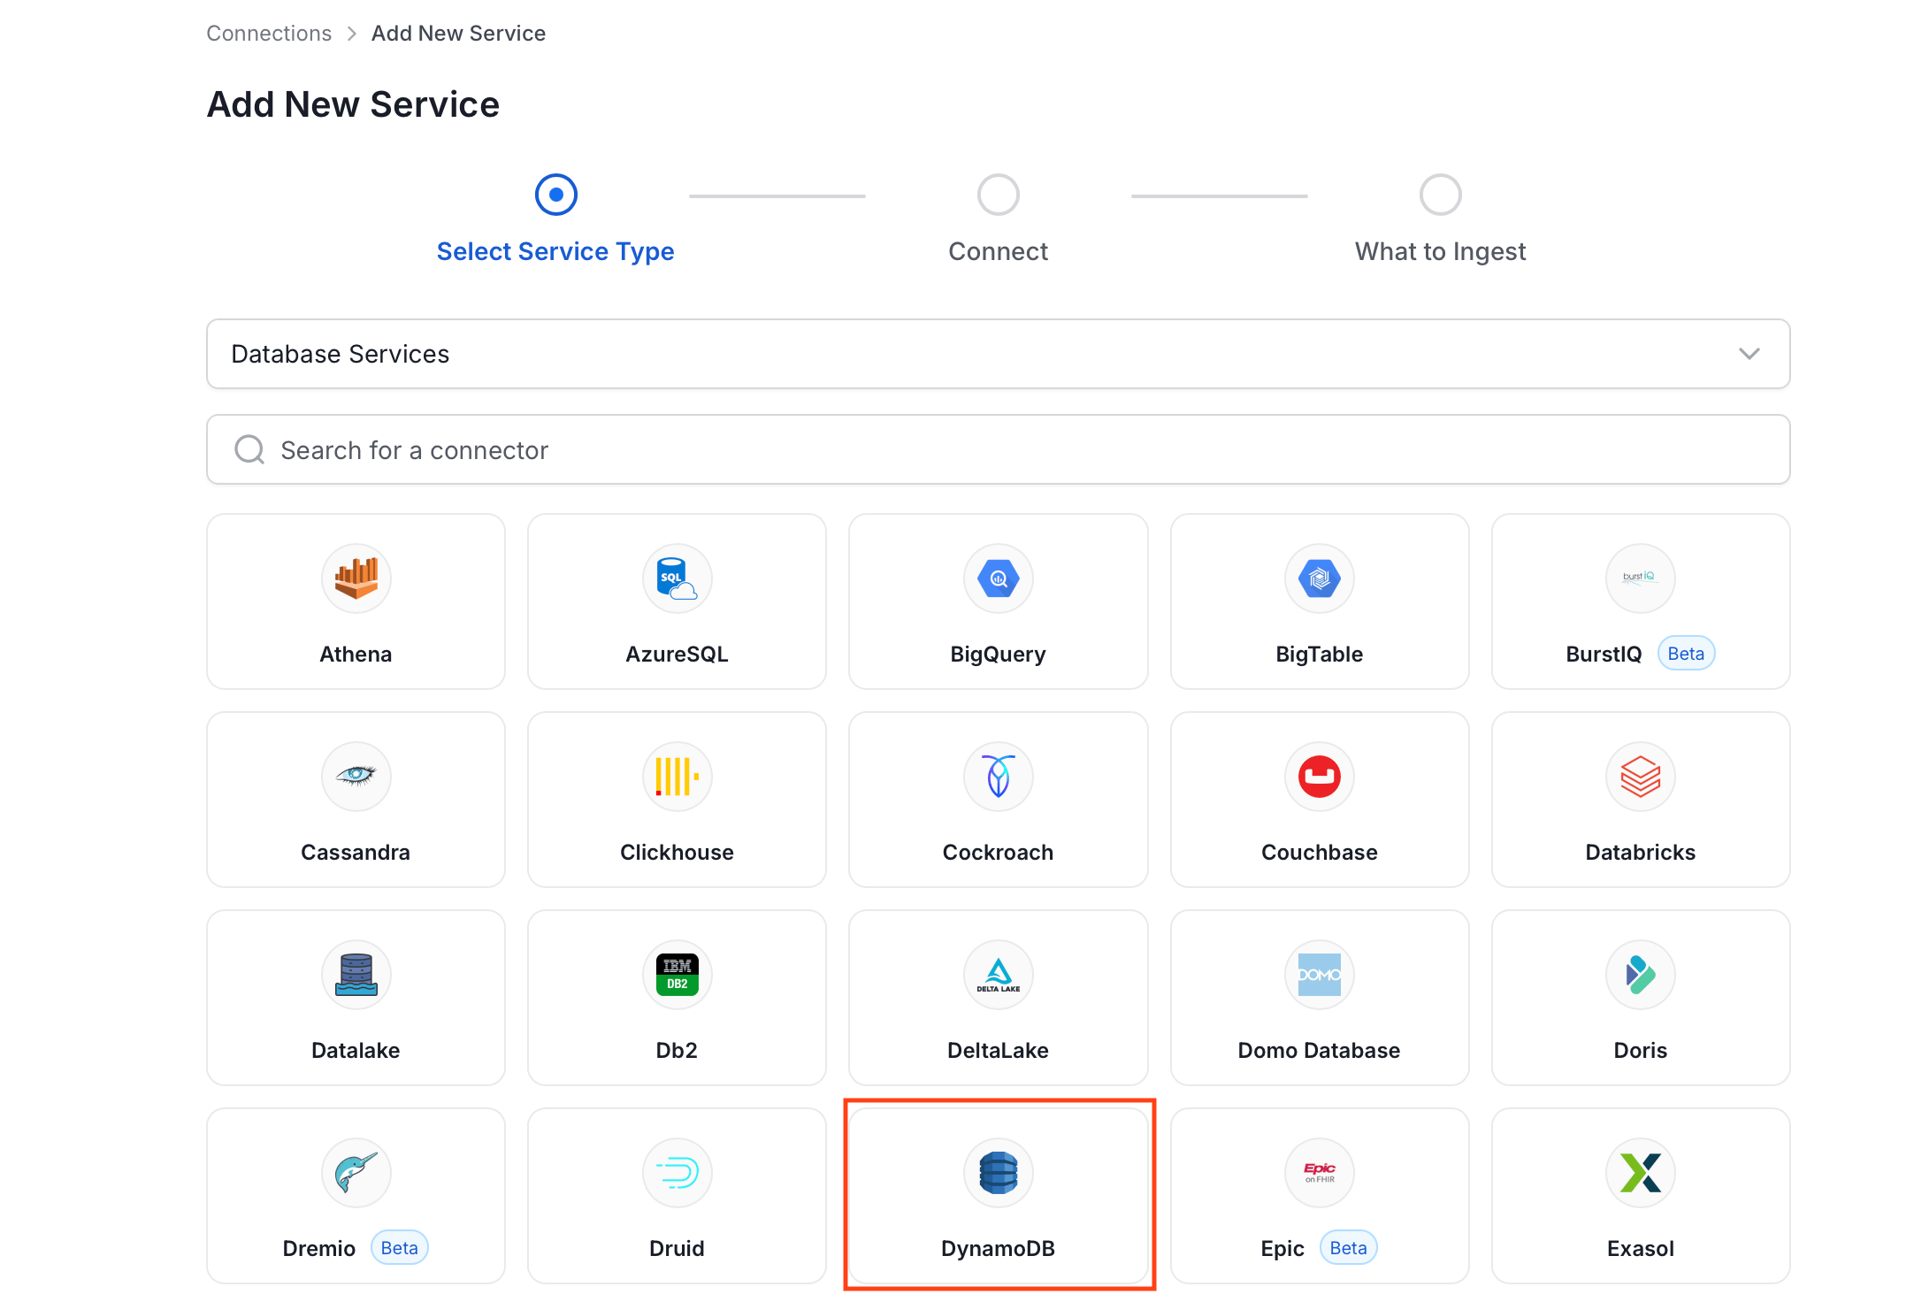Image resolution: width=1914 pixels, height=1302 pixels.
Task: Expand the service category chevron arrow
Action: point(1749,354)
